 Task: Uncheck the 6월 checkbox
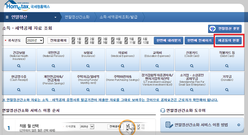tap(139, 39)
